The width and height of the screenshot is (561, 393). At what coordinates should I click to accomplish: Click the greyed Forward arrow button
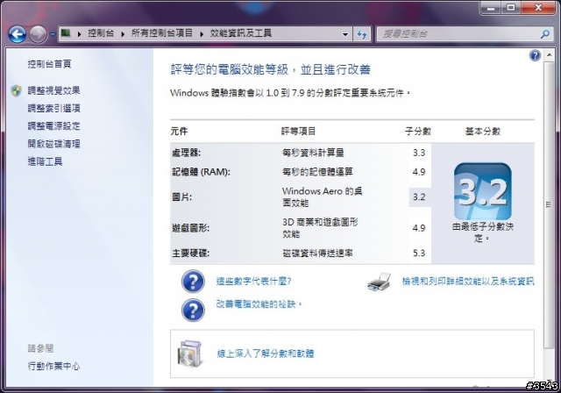coord(38,34)
